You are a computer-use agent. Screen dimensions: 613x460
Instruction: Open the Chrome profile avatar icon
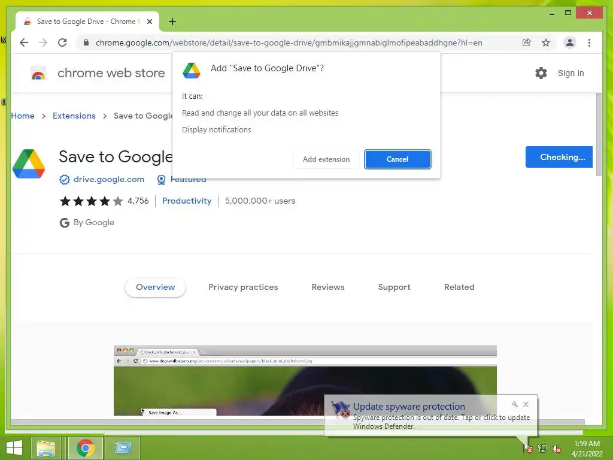[x=570, y=43]
